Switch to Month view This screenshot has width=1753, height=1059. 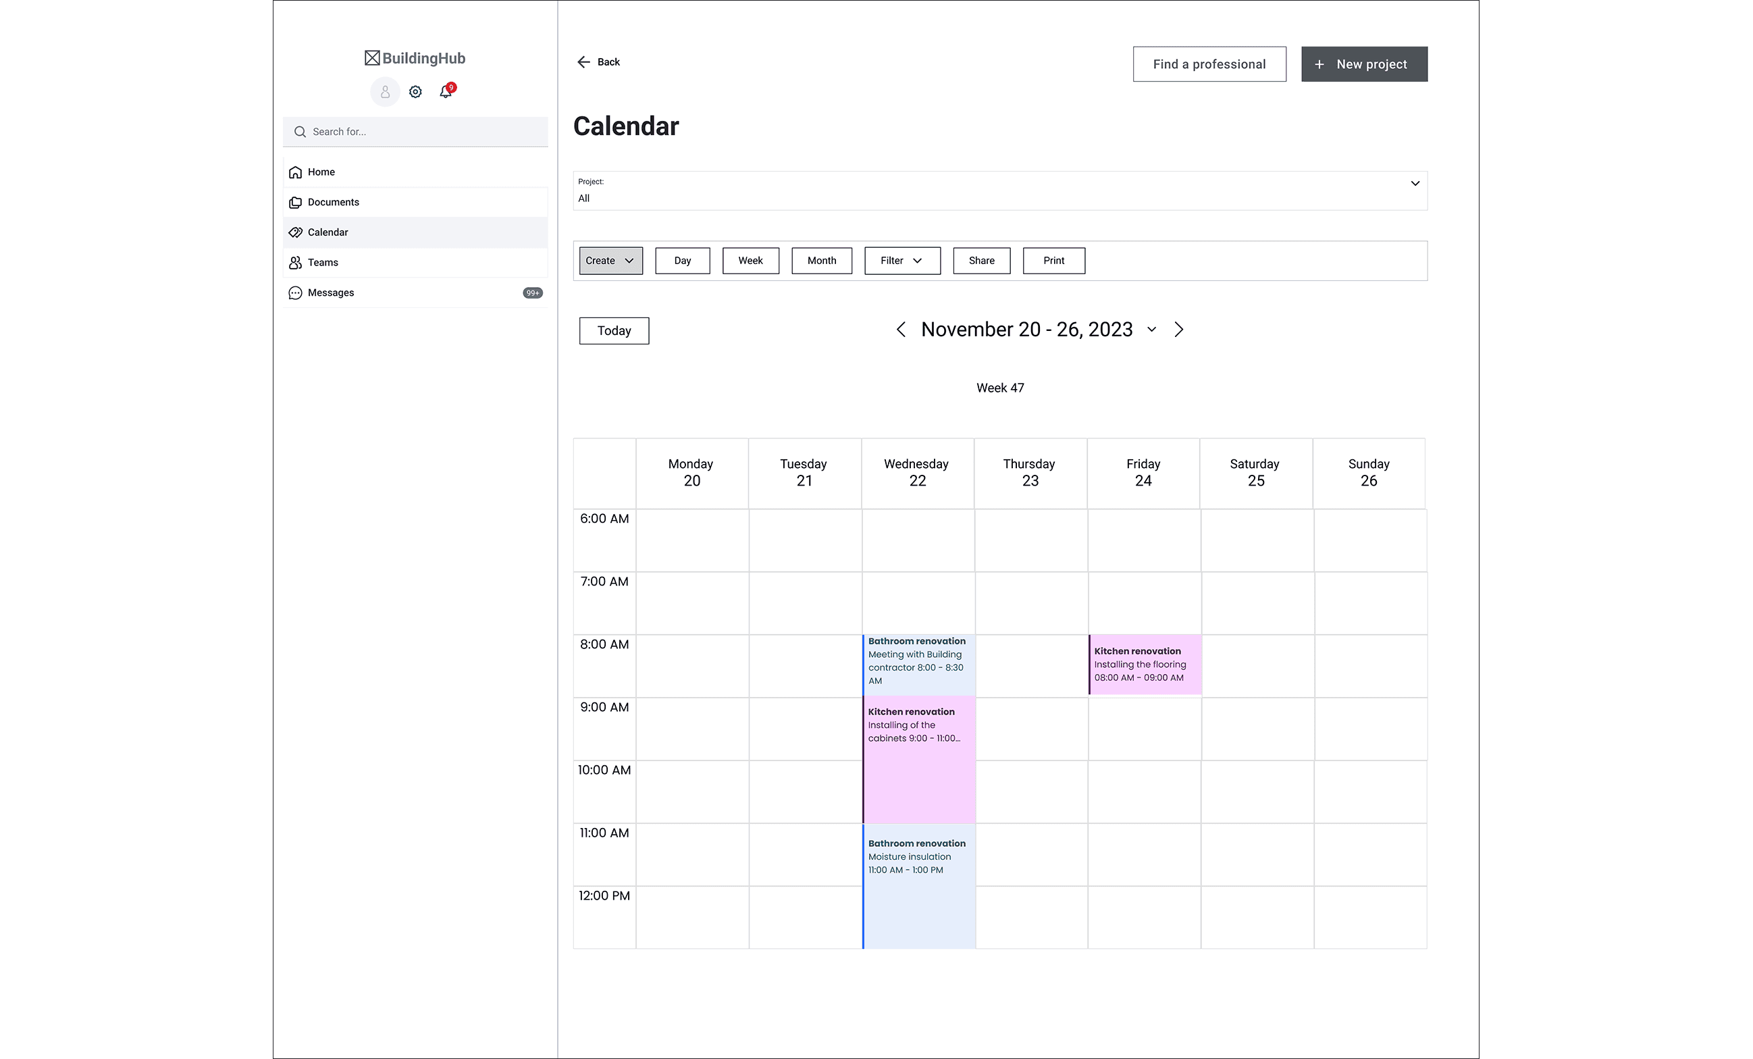(x=822, y=261)
